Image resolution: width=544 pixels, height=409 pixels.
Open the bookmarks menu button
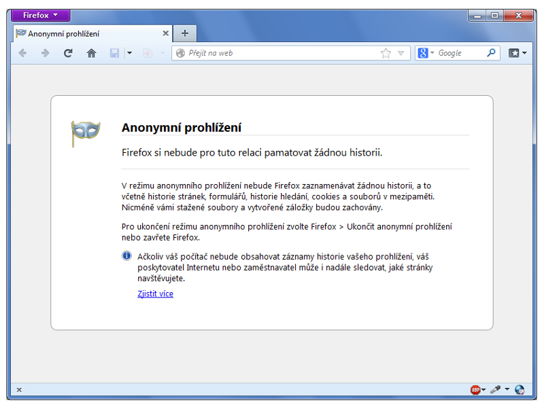517,53
